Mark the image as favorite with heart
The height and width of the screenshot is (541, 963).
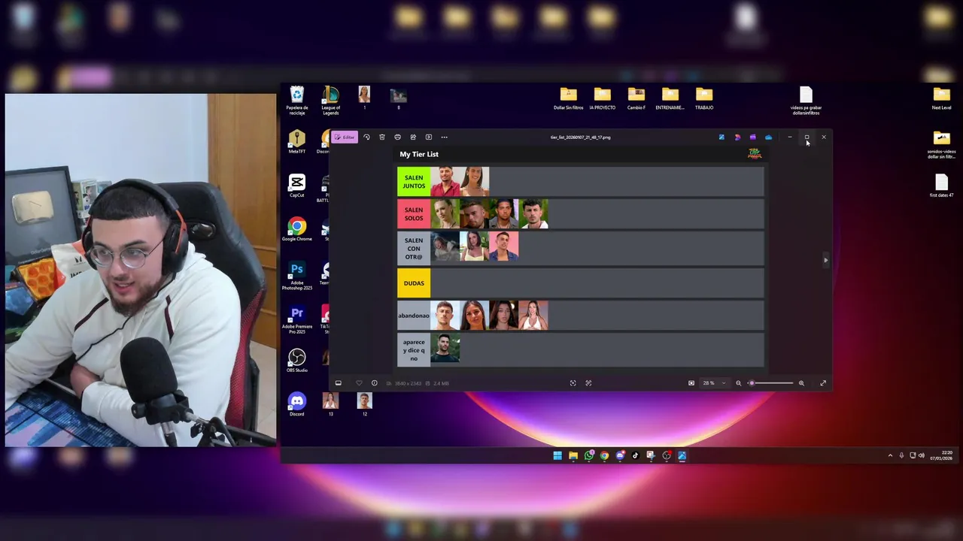click(x=359, y=383)
